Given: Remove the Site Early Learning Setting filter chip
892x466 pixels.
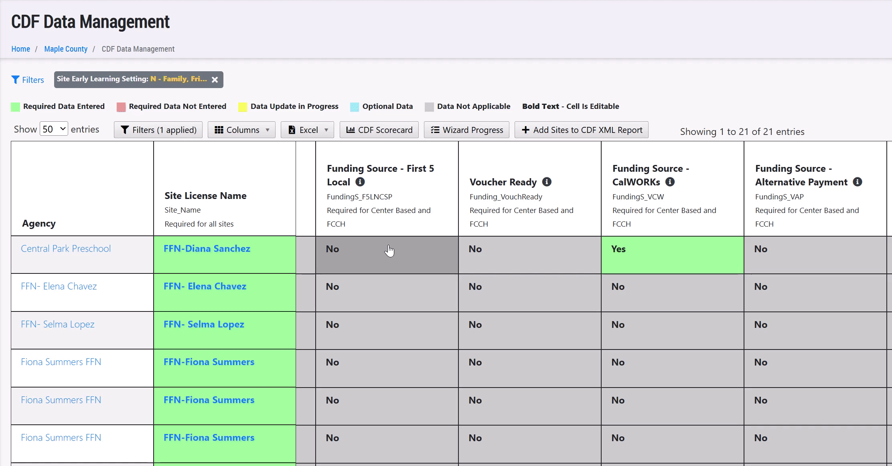Looking at the screenshot, I should [x=215, y=80].
